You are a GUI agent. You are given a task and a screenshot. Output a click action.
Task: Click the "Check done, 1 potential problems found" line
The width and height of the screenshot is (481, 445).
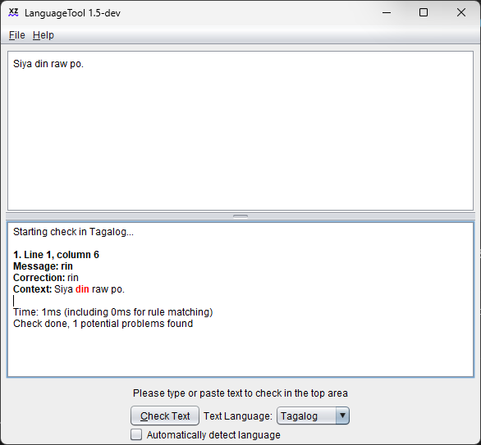[103, 324]
